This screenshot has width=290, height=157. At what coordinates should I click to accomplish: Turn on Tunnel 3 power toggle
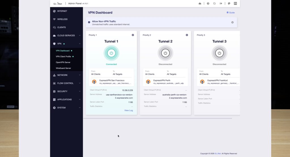(219, 53)
